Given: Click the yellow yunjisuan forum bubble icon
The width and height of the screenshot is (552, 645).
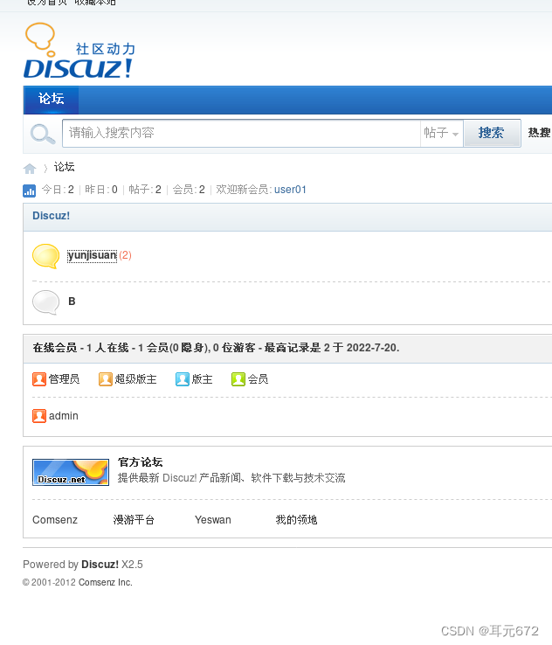Looking at the screenshot, I should pos(46,256).
